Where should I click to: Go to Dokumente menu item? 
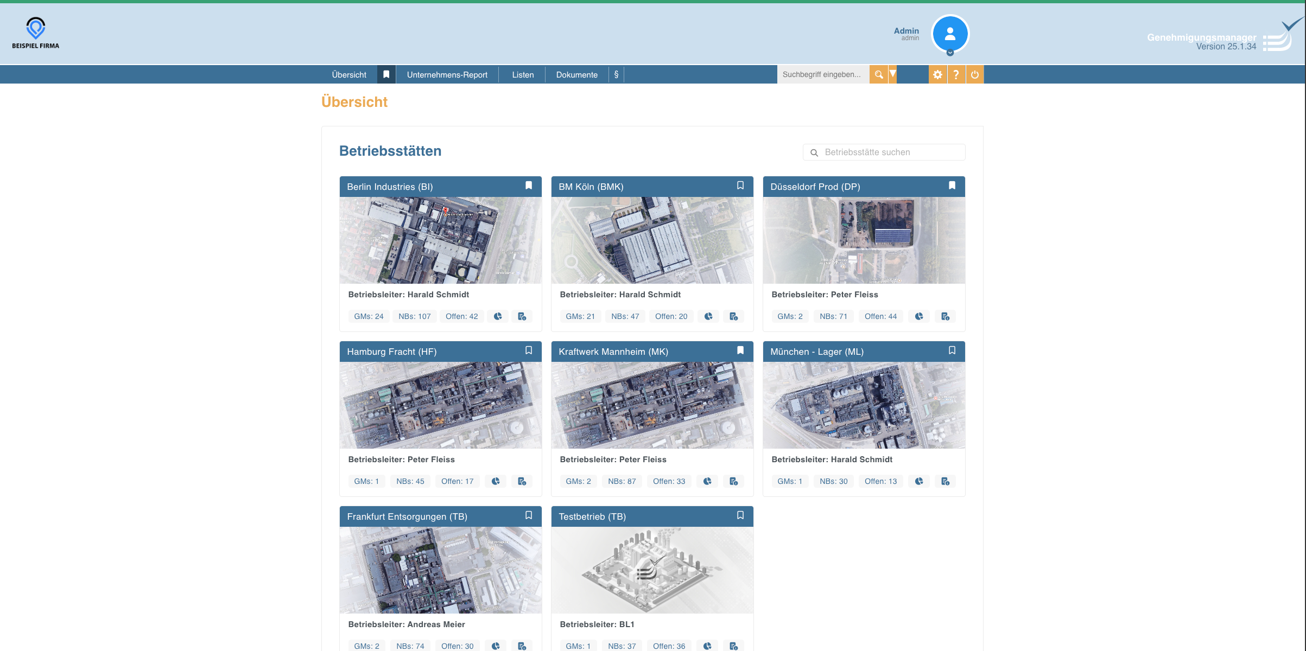click(x=576, y=74)
